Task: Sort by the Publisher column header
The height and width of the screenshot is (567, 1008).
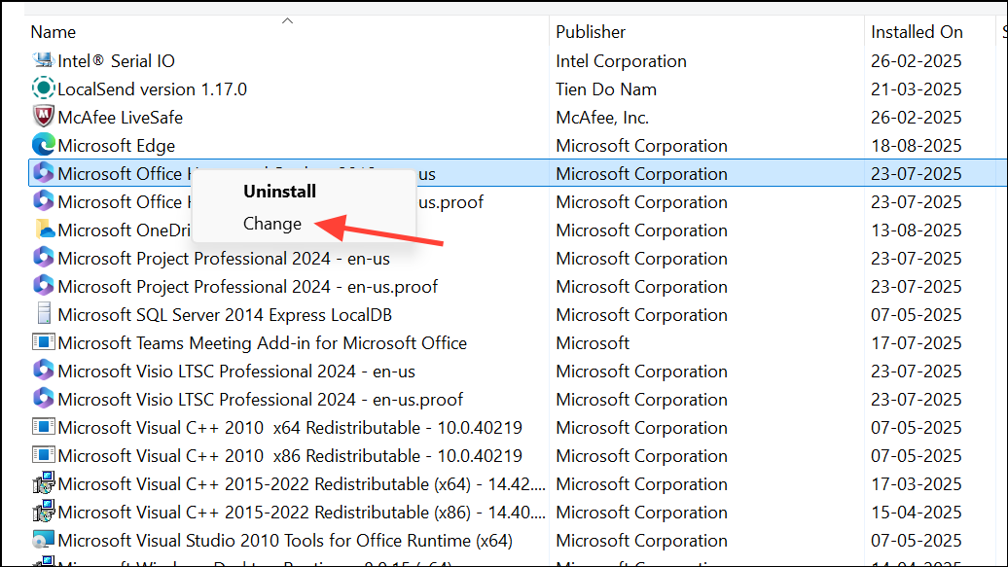Action: 591,32
